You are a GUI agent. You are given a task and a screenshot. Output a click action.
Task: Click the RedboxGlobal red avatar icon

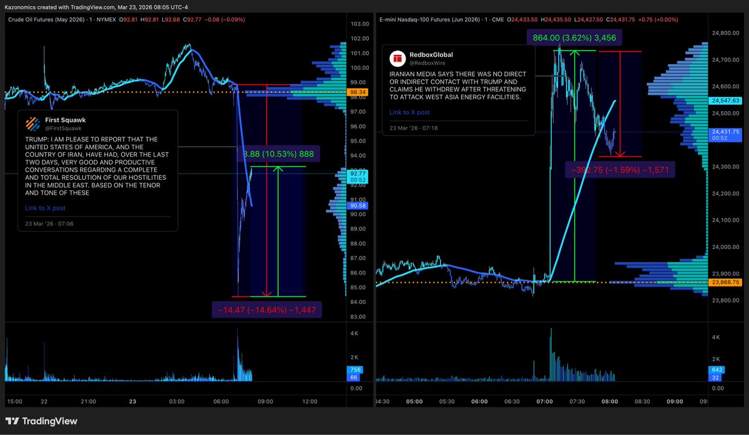coord(398,59)
